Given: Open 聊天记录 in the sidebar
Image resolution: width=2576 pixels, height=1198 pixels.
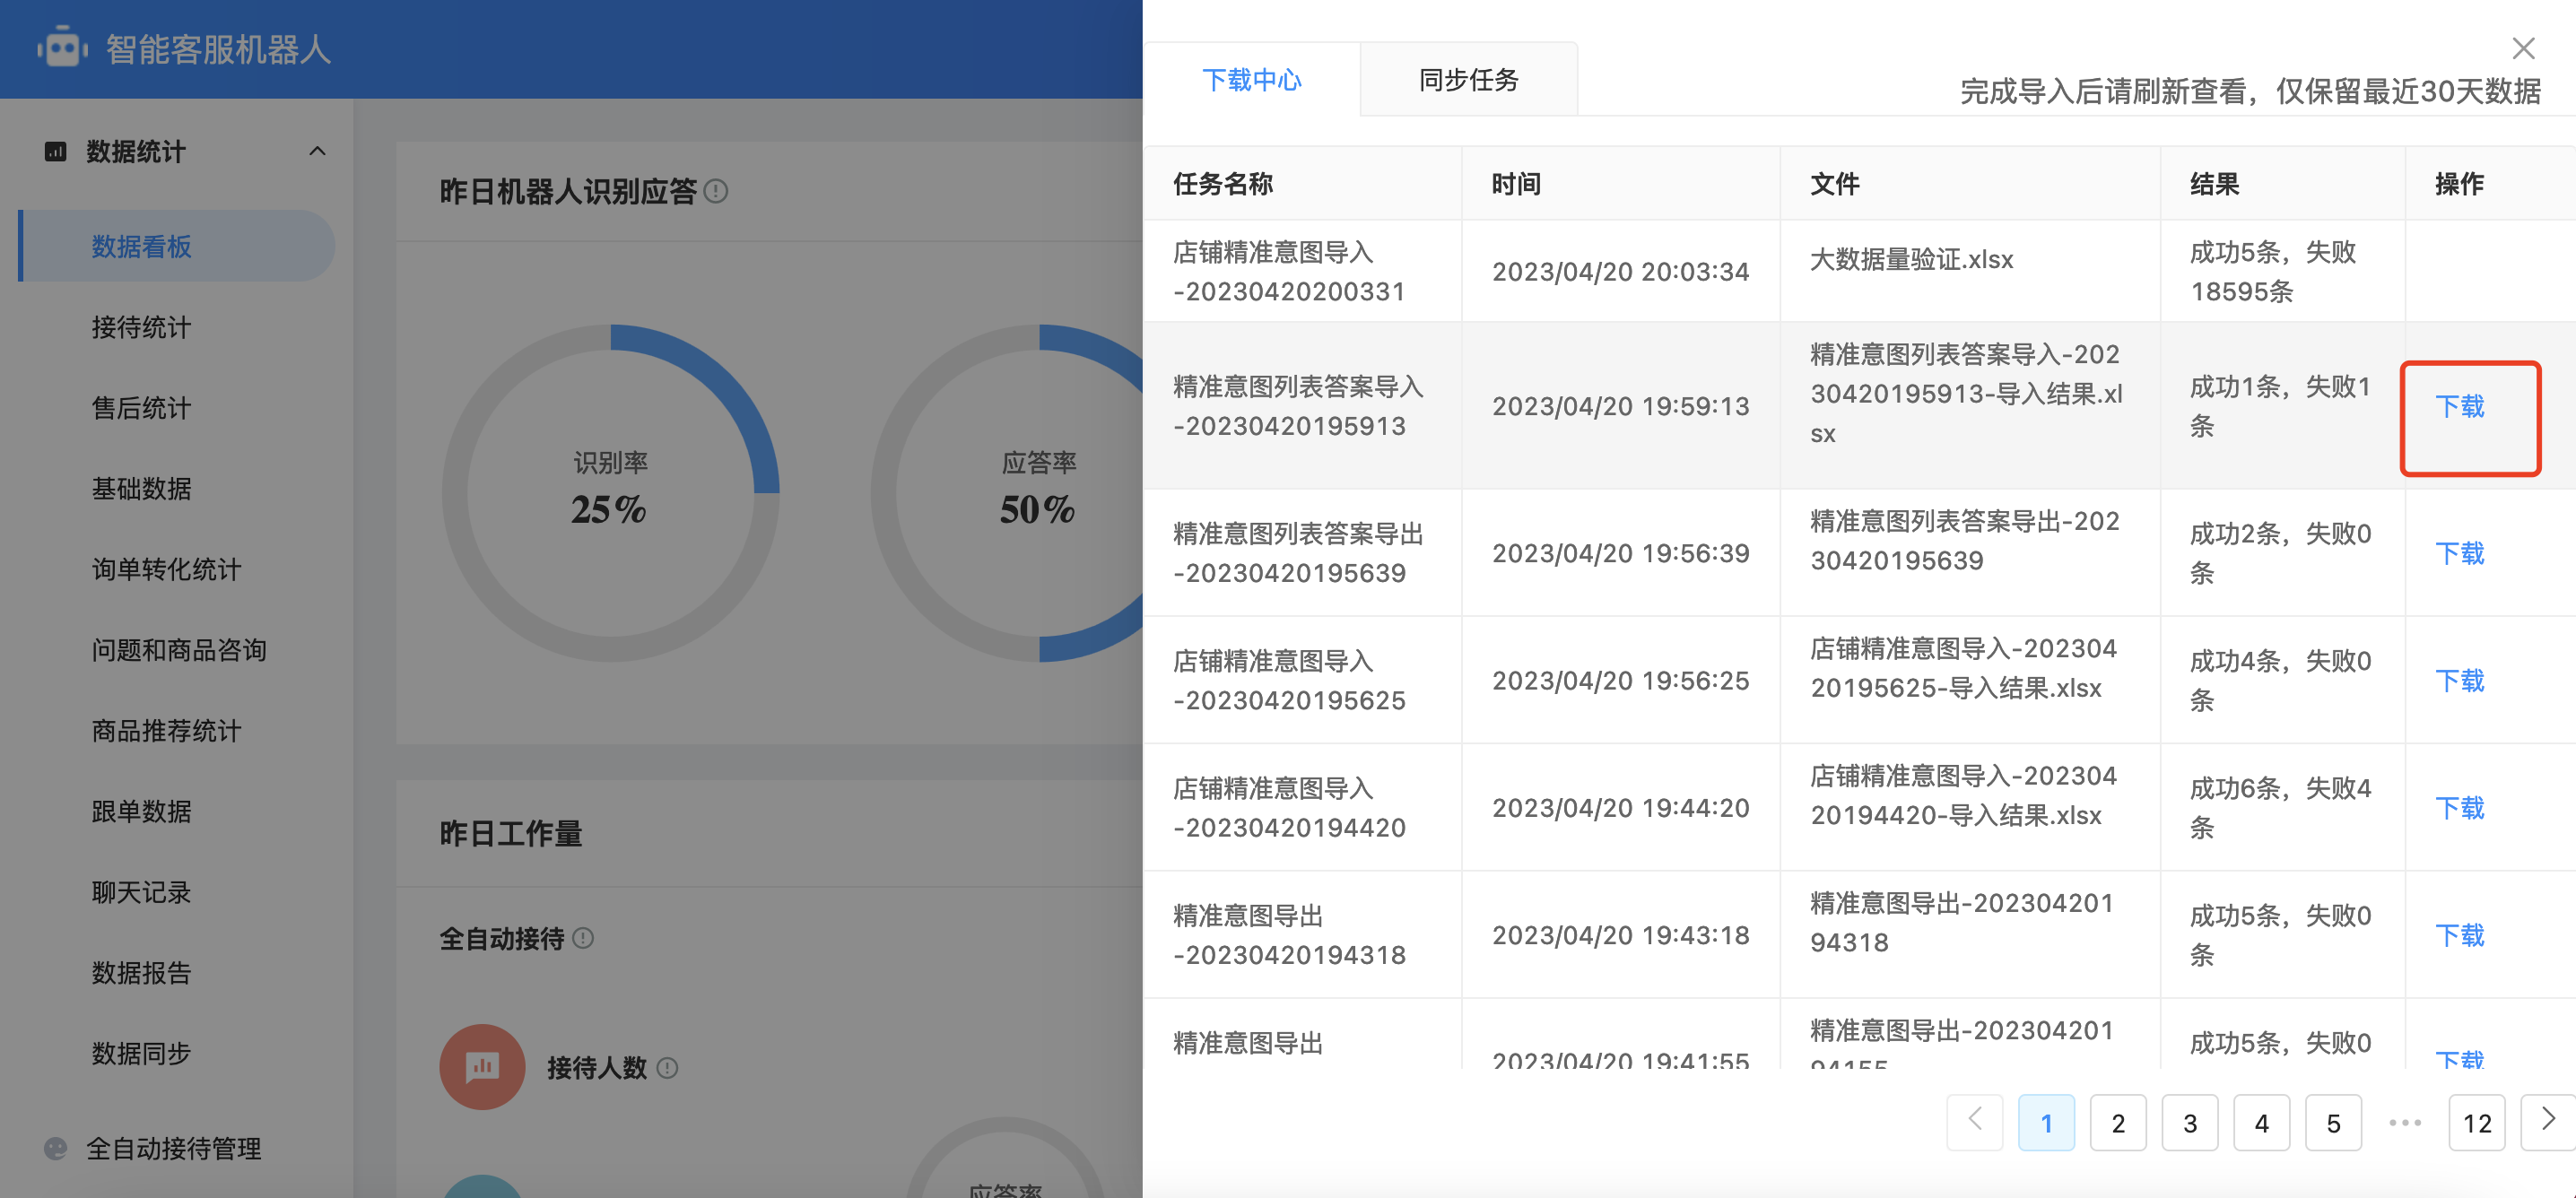Looking at the screenshot, I should click(x=141, y=892).
